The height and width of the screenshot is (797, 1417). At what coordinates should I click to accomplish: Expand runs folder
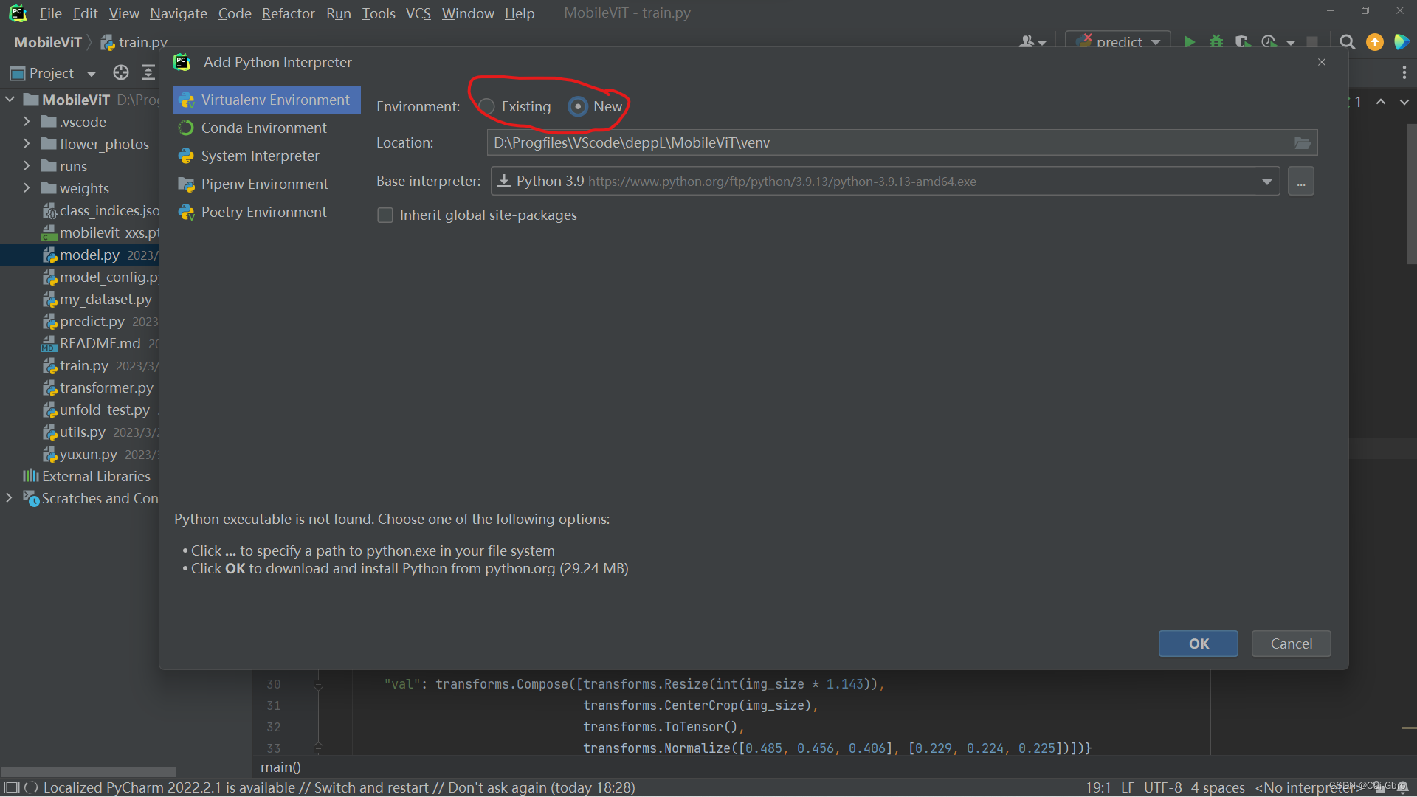click(27, 165)
